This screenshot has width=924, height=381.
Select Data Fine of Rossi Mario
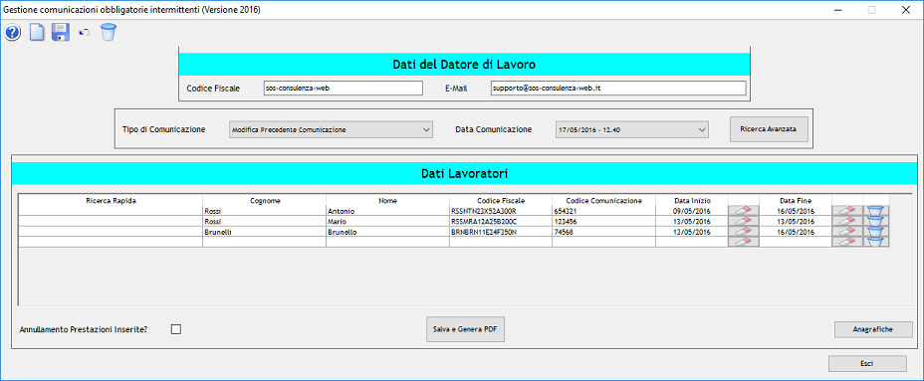[x=796, y=222]
